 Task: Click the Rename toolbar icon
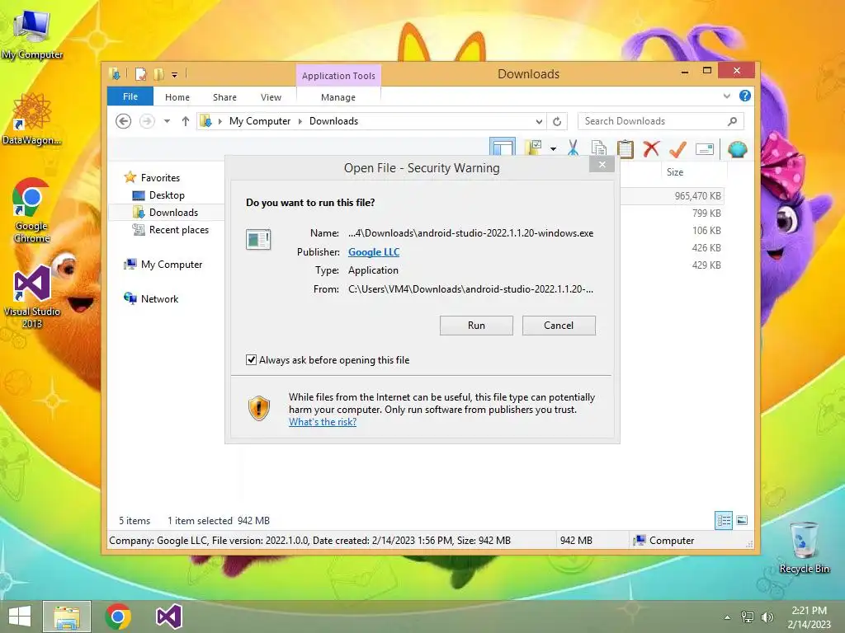click(705, 149)
